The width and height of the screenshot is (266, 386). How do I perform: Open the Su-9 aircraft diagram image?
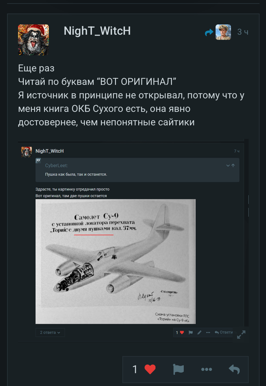pyautogui.click(x=115, y=261)
